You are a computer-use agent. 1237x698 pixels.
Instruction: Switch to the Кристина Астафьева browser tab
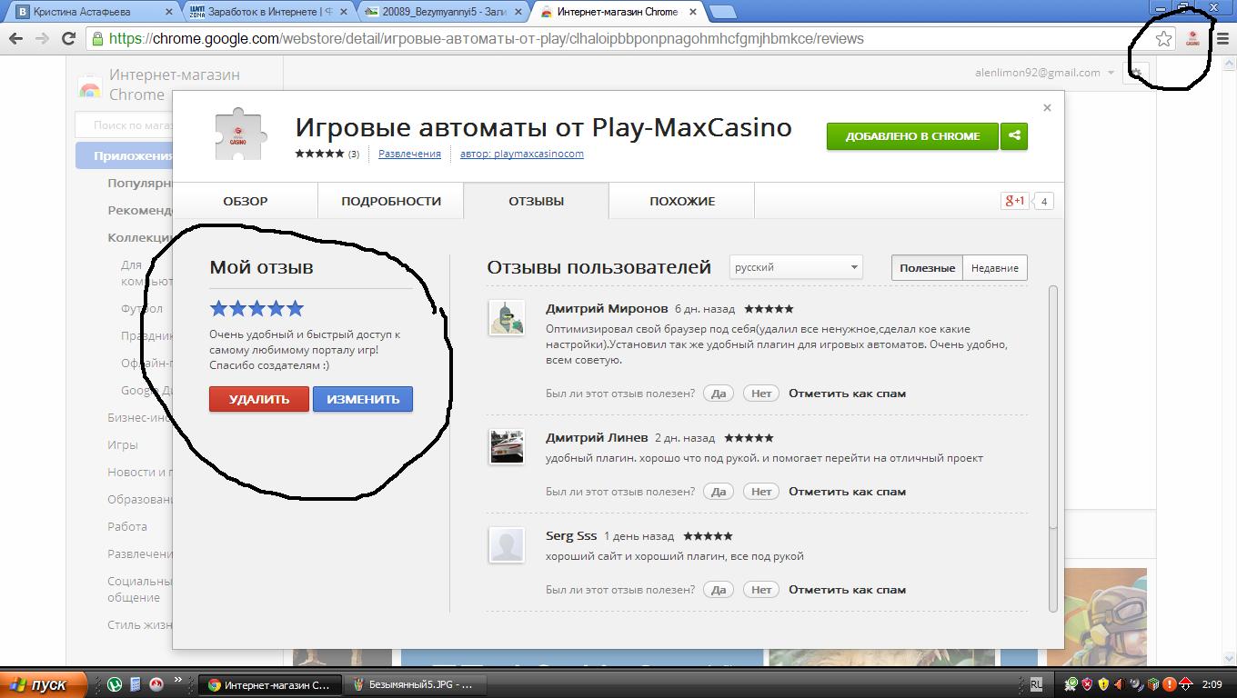pos(91,12)
